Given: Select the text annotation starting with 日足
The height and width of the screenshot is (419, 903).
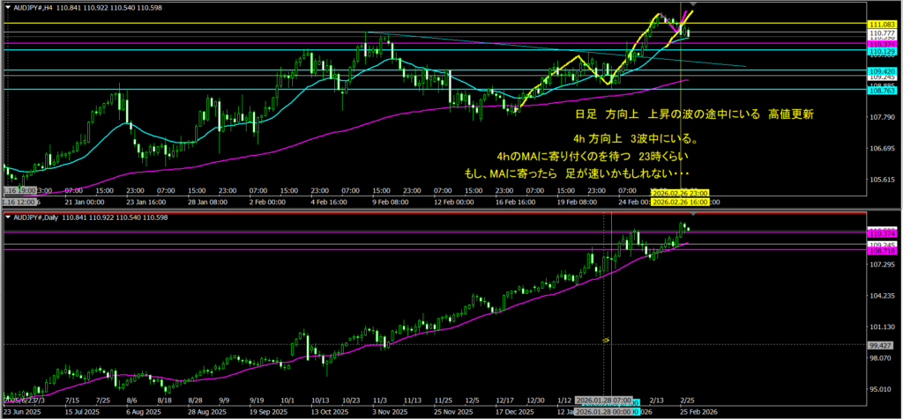Looking at the screenshot, I should tap(693, 114).
